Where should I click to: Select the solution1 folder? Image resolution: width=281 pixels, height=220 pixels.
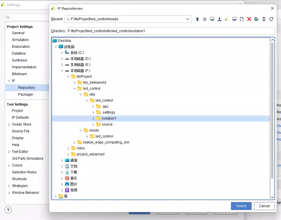pyautogui.click(x=109, y=118)
